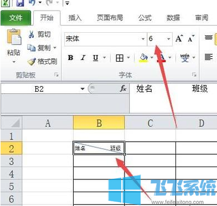Open the clipboard (剪贴板) dialog launcher
The height and width of the screenshot is (206, 217).
click(56, 75)
